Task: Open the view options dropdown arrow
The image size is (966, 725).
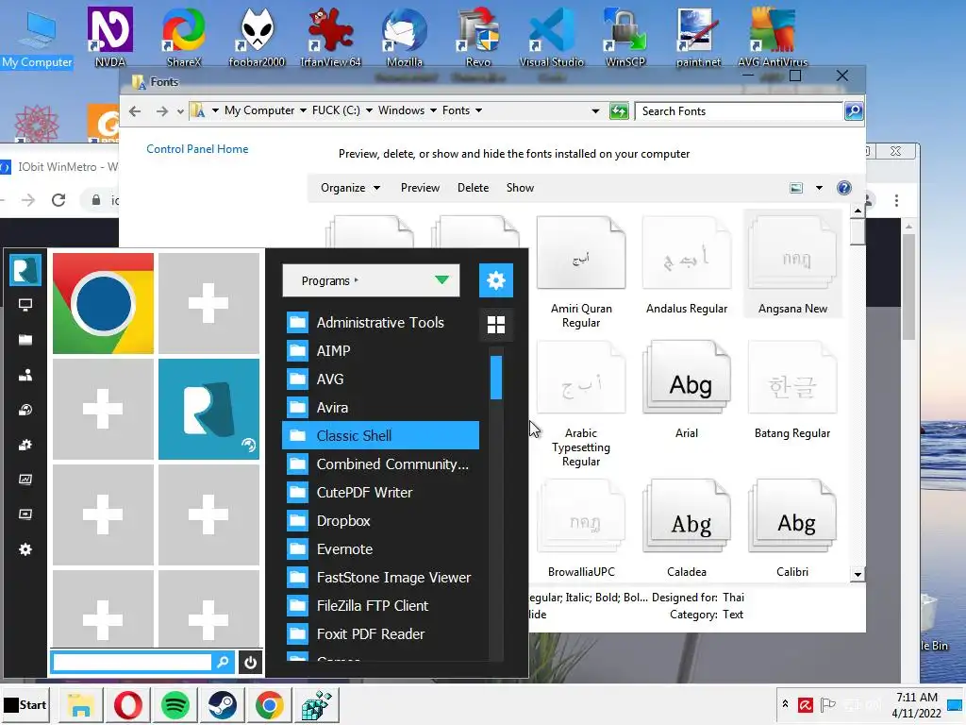Action: [x=819, y=188]
